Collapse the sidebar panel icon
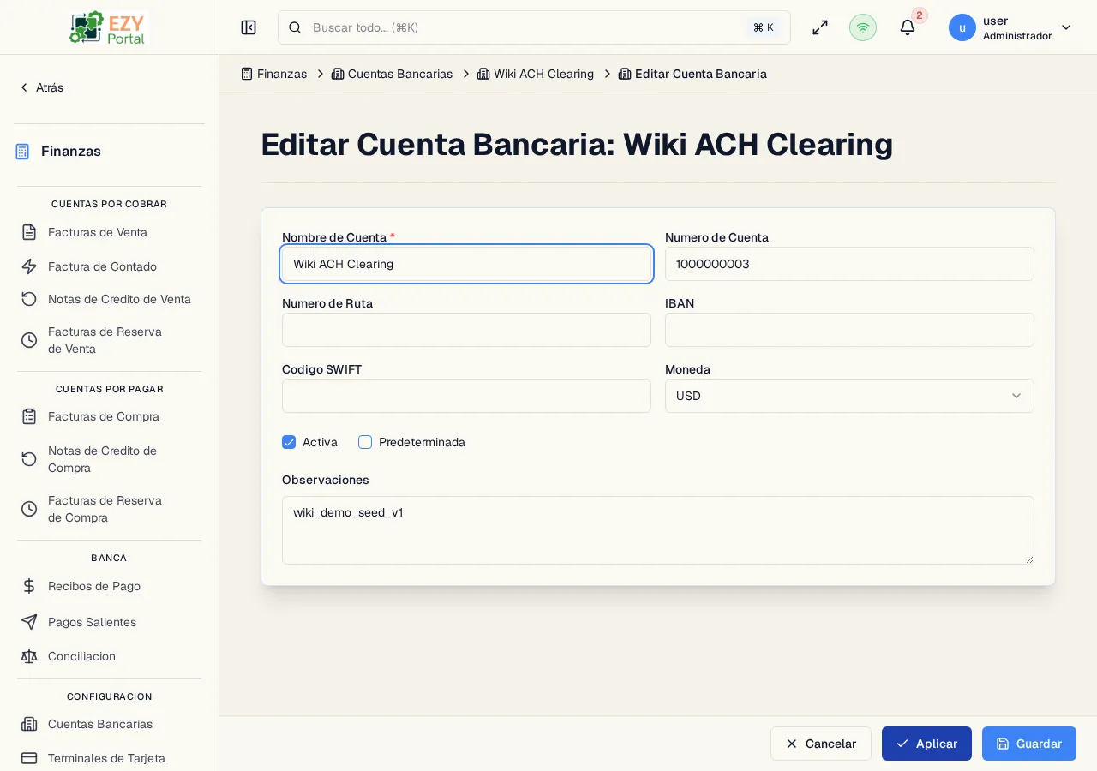The image size is (1097, 771). (x=249, y=27)
